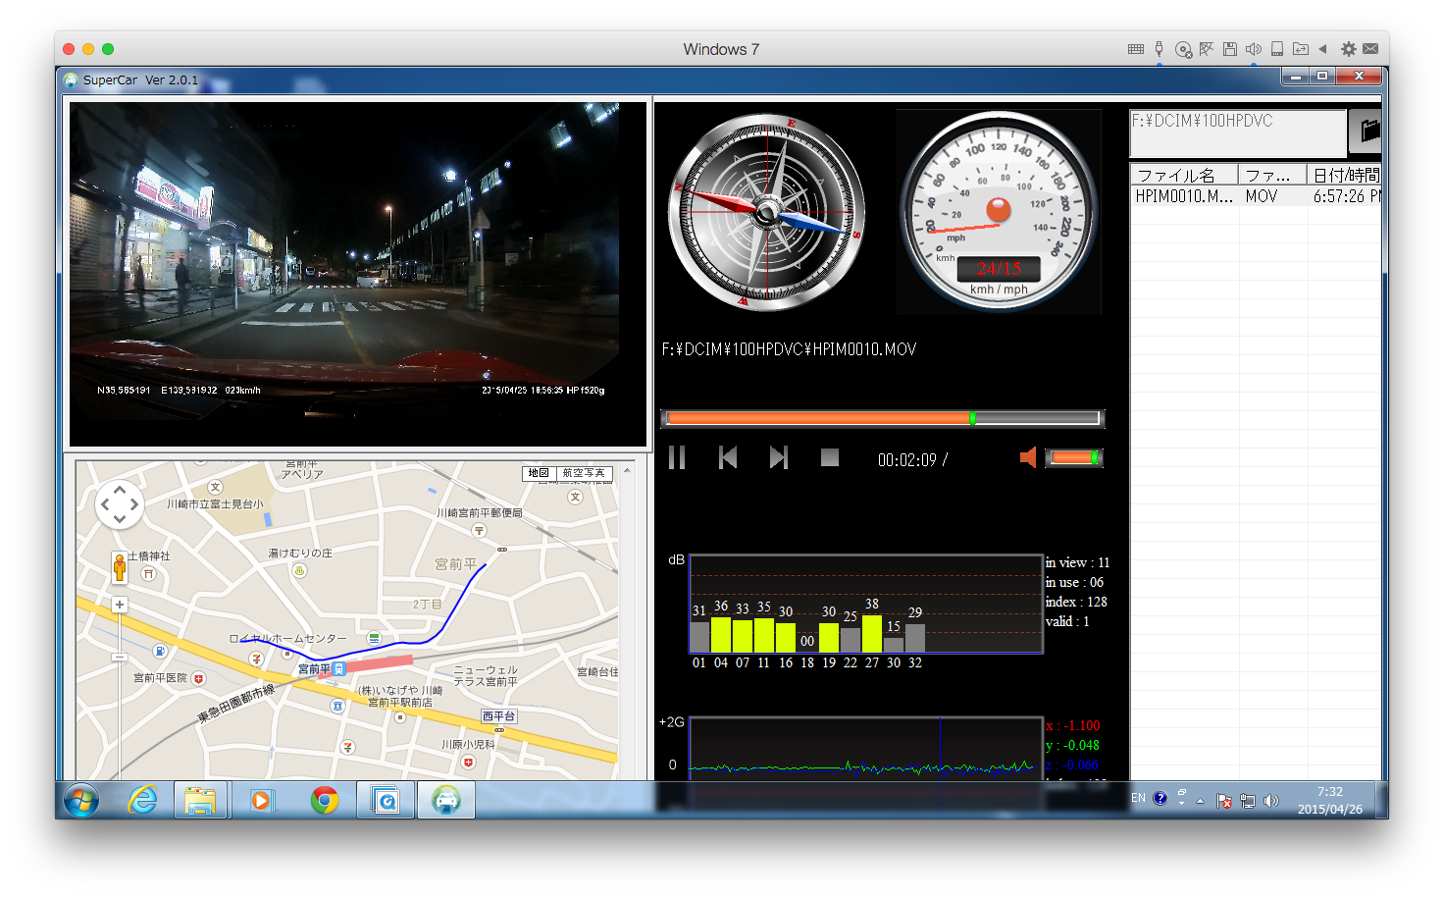Show hidden system tray icons
Screen dimensions: 1444x898
click(x=1200, y=800)
